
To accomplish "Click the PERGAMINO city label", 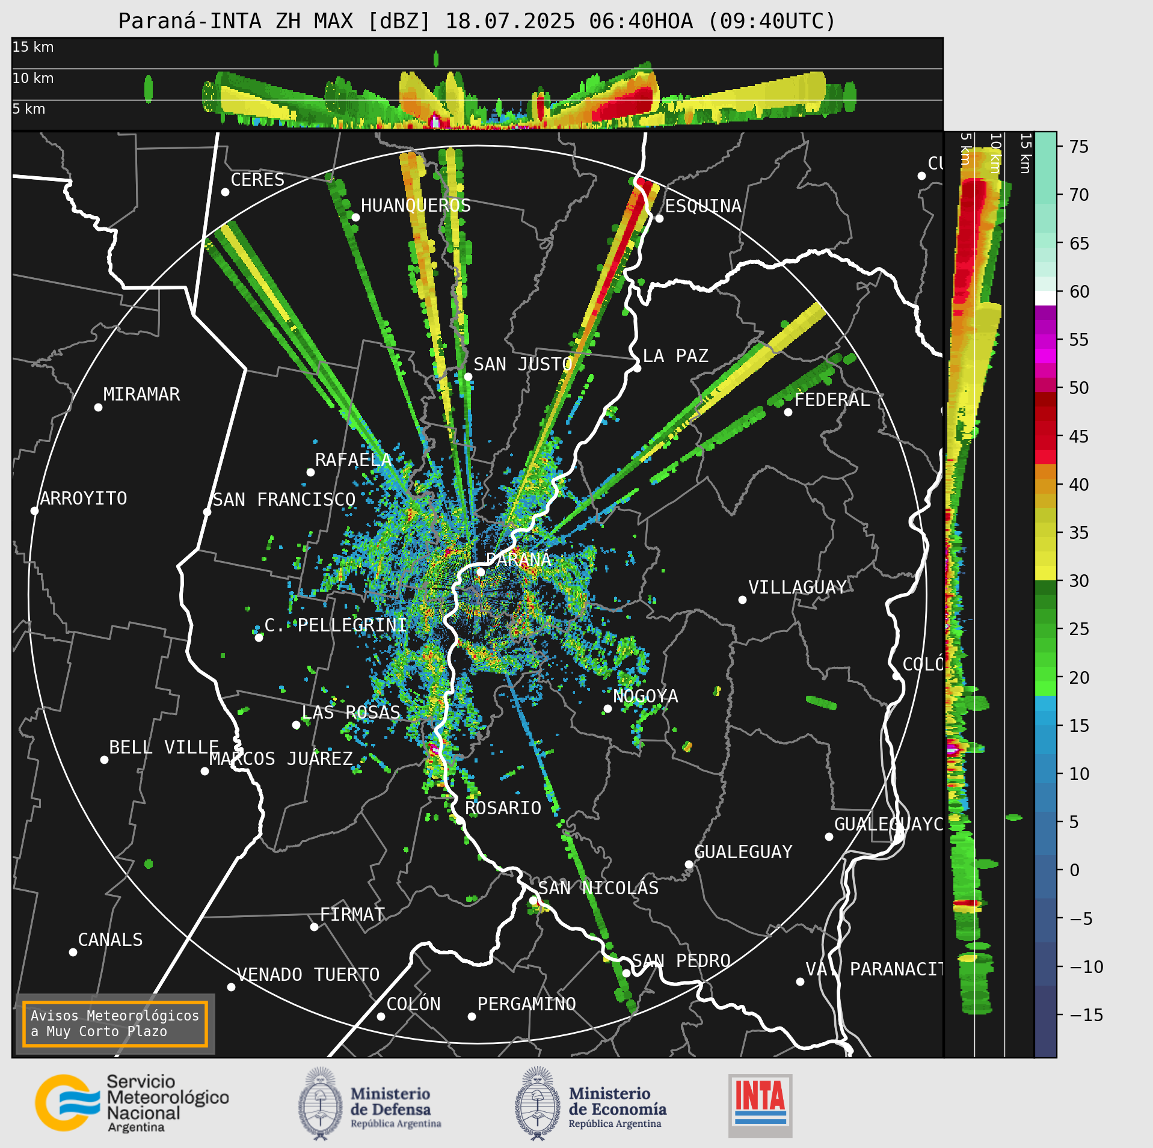I will (x=527, y=1004).
